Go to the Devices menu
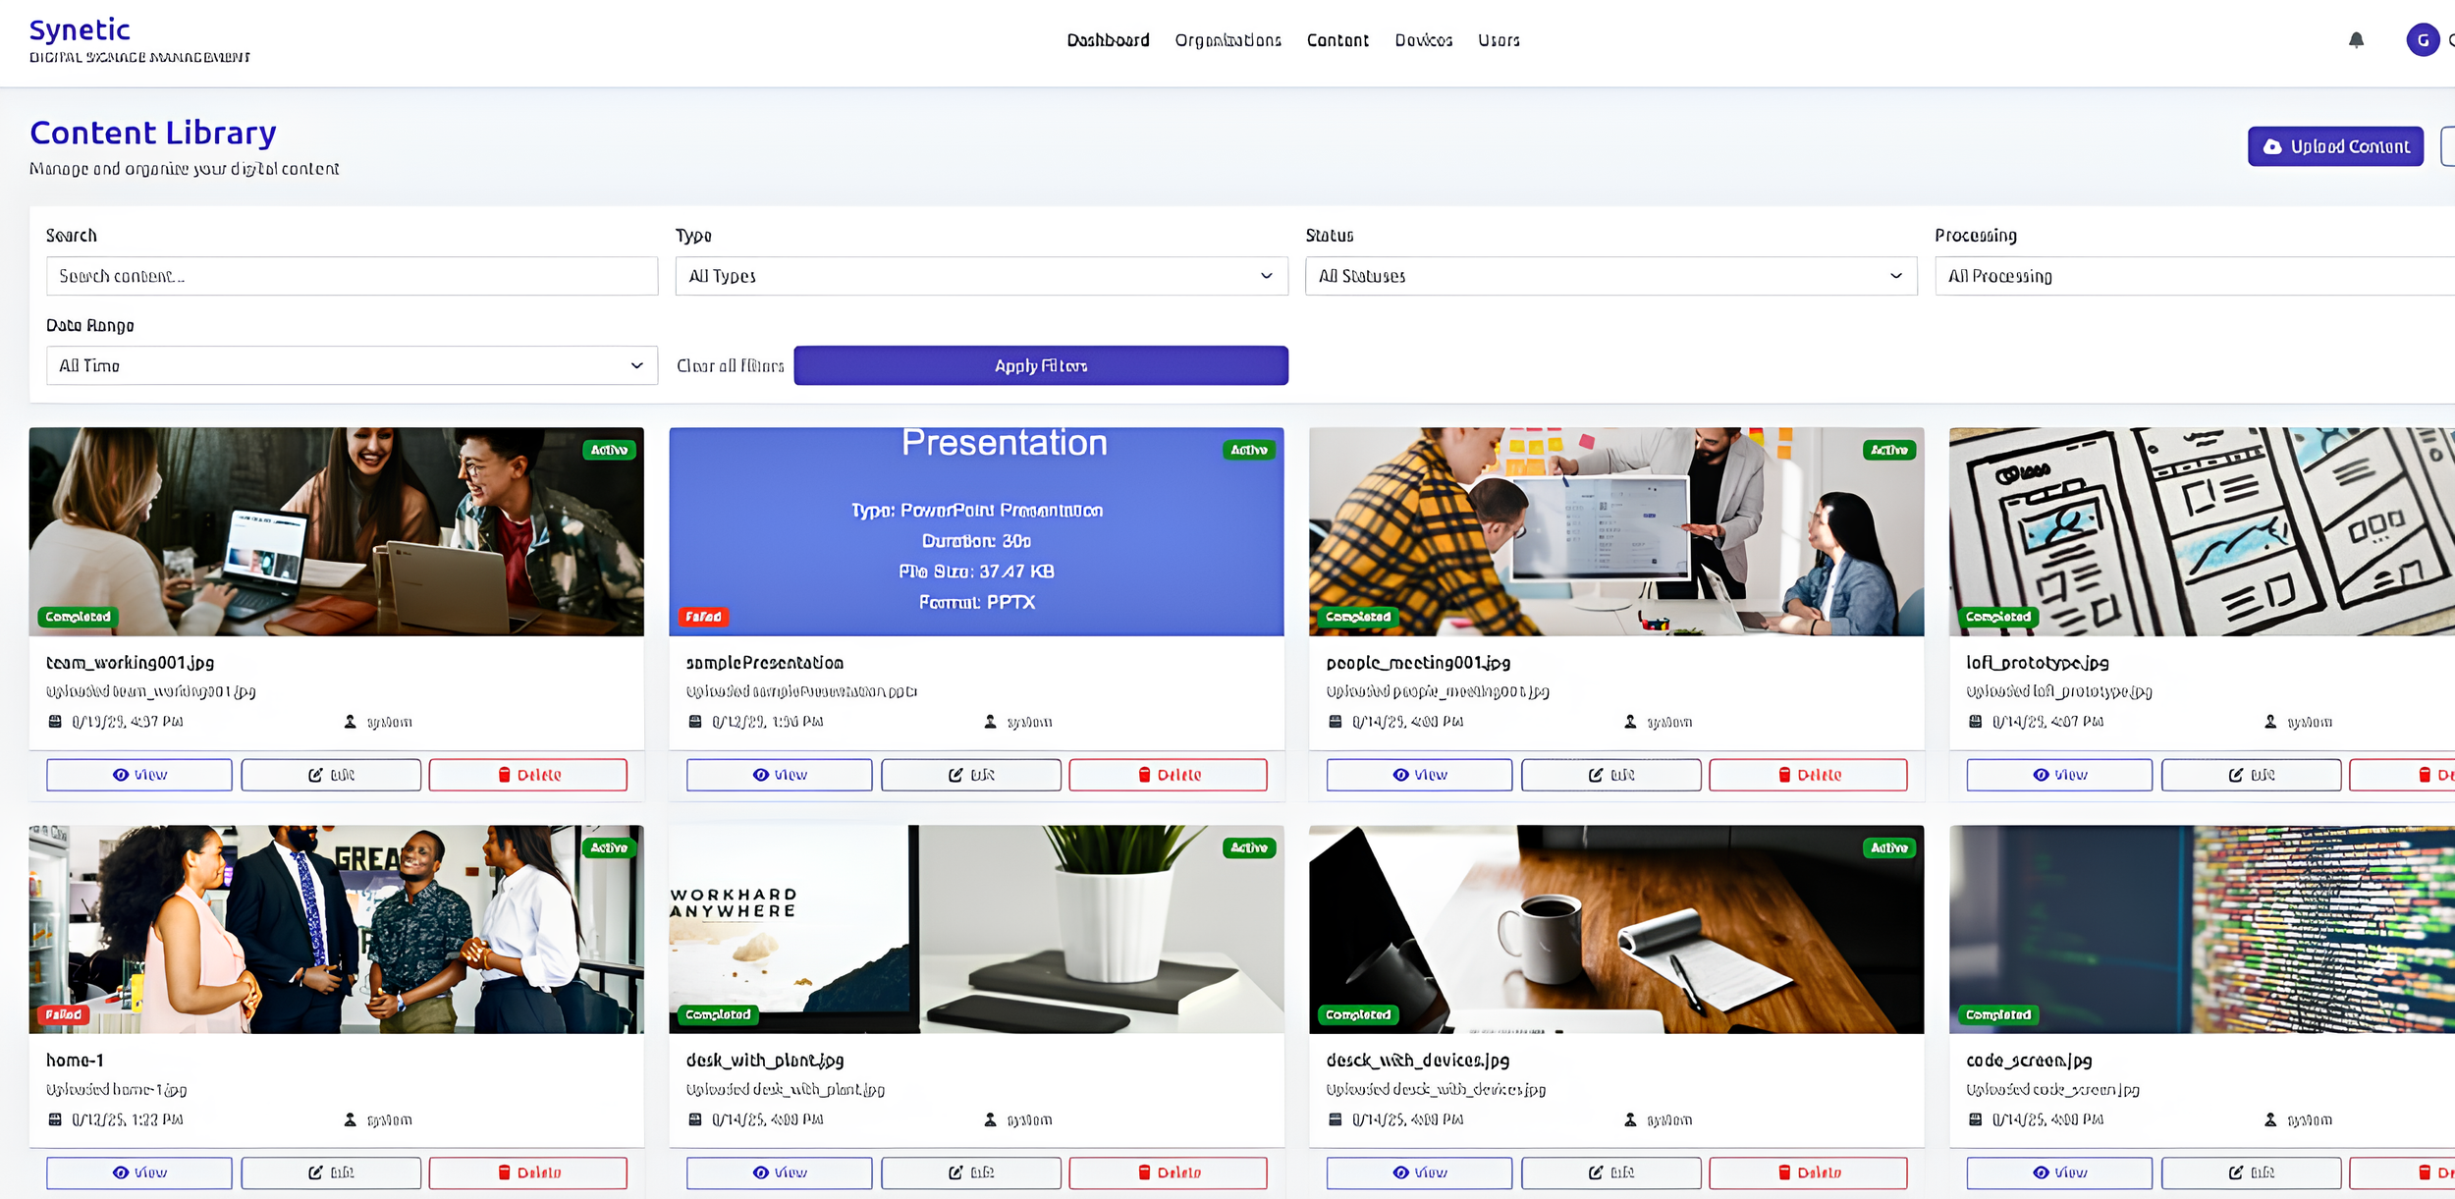Image resolution: width=2455 pixels, height=1199 pixels. click(1423, 40)
